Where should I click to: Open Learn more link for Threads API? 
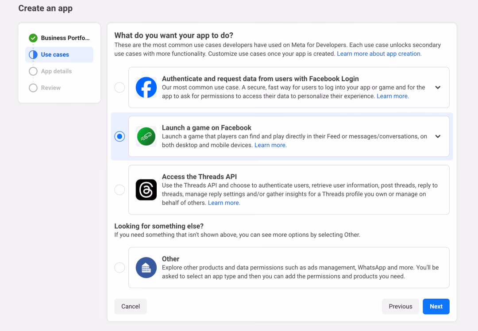[224, 203]
